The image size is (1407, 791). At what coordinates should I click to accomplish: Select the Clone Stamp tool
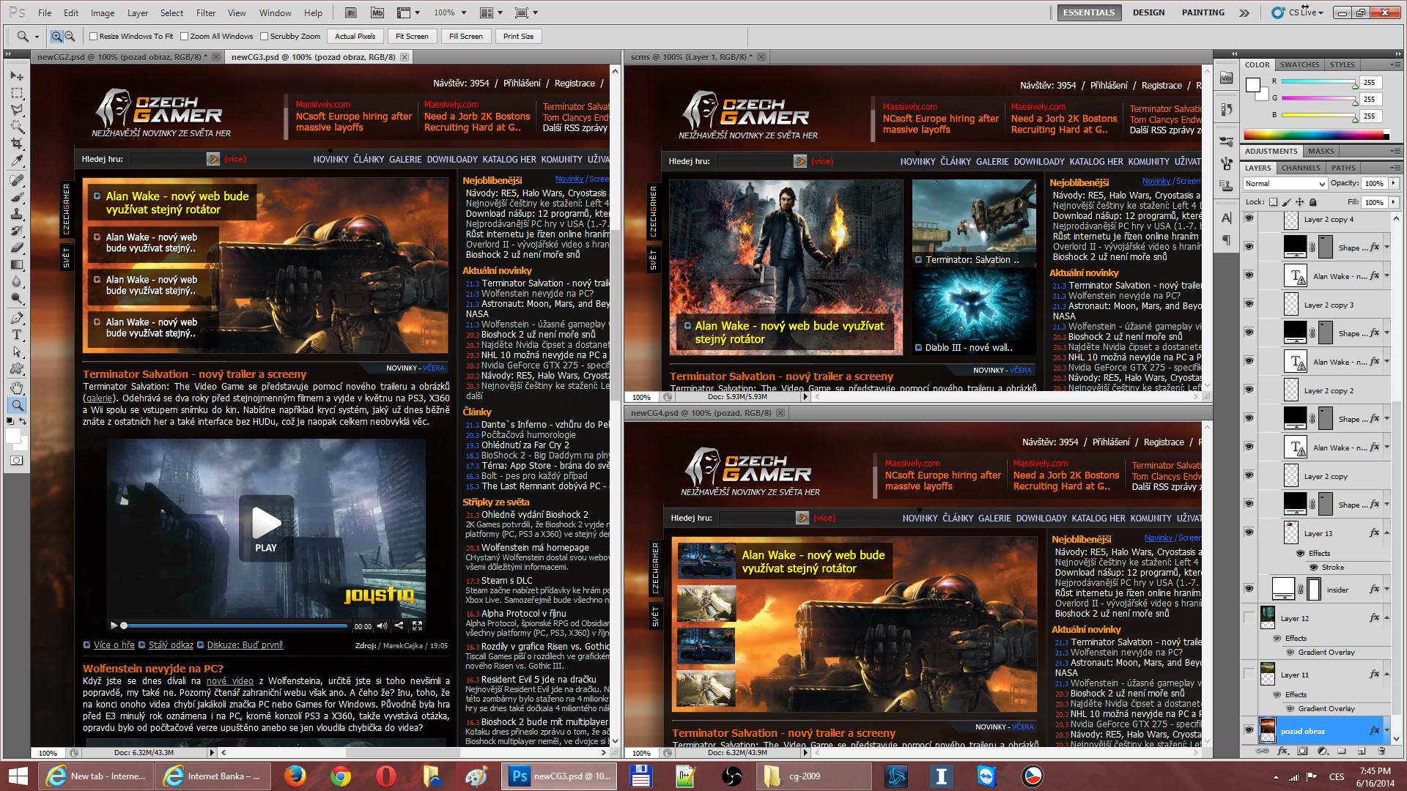coord(17,214)
